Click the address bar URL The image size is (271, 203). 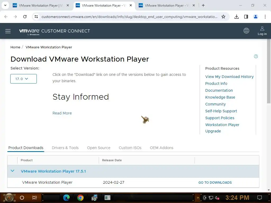[129, 17]
